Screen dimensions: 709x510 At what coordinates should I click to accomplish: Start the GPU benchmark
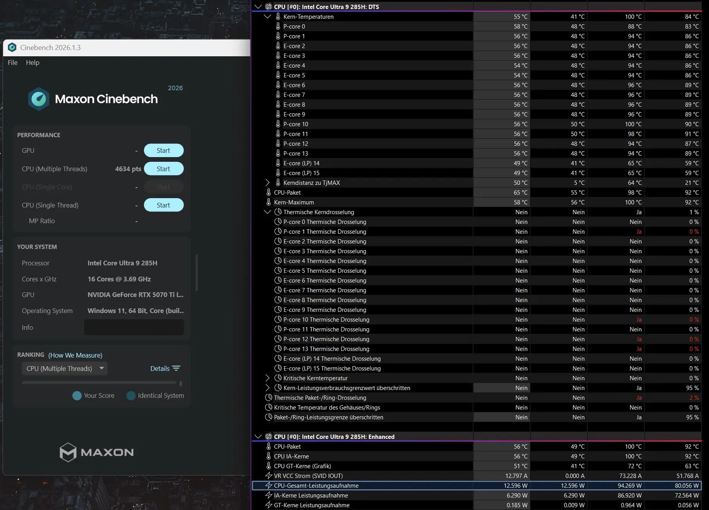[x=163, y=150]
